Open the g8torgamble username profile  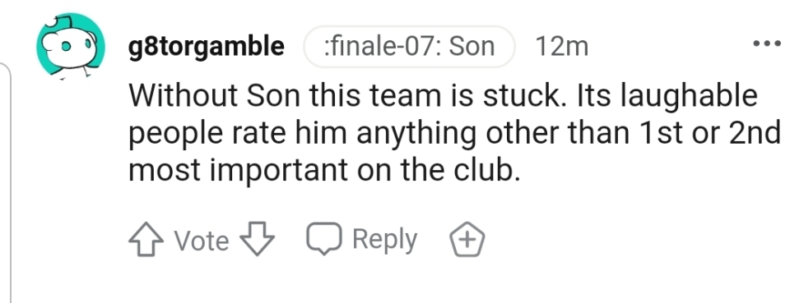[x=206, y=47]
